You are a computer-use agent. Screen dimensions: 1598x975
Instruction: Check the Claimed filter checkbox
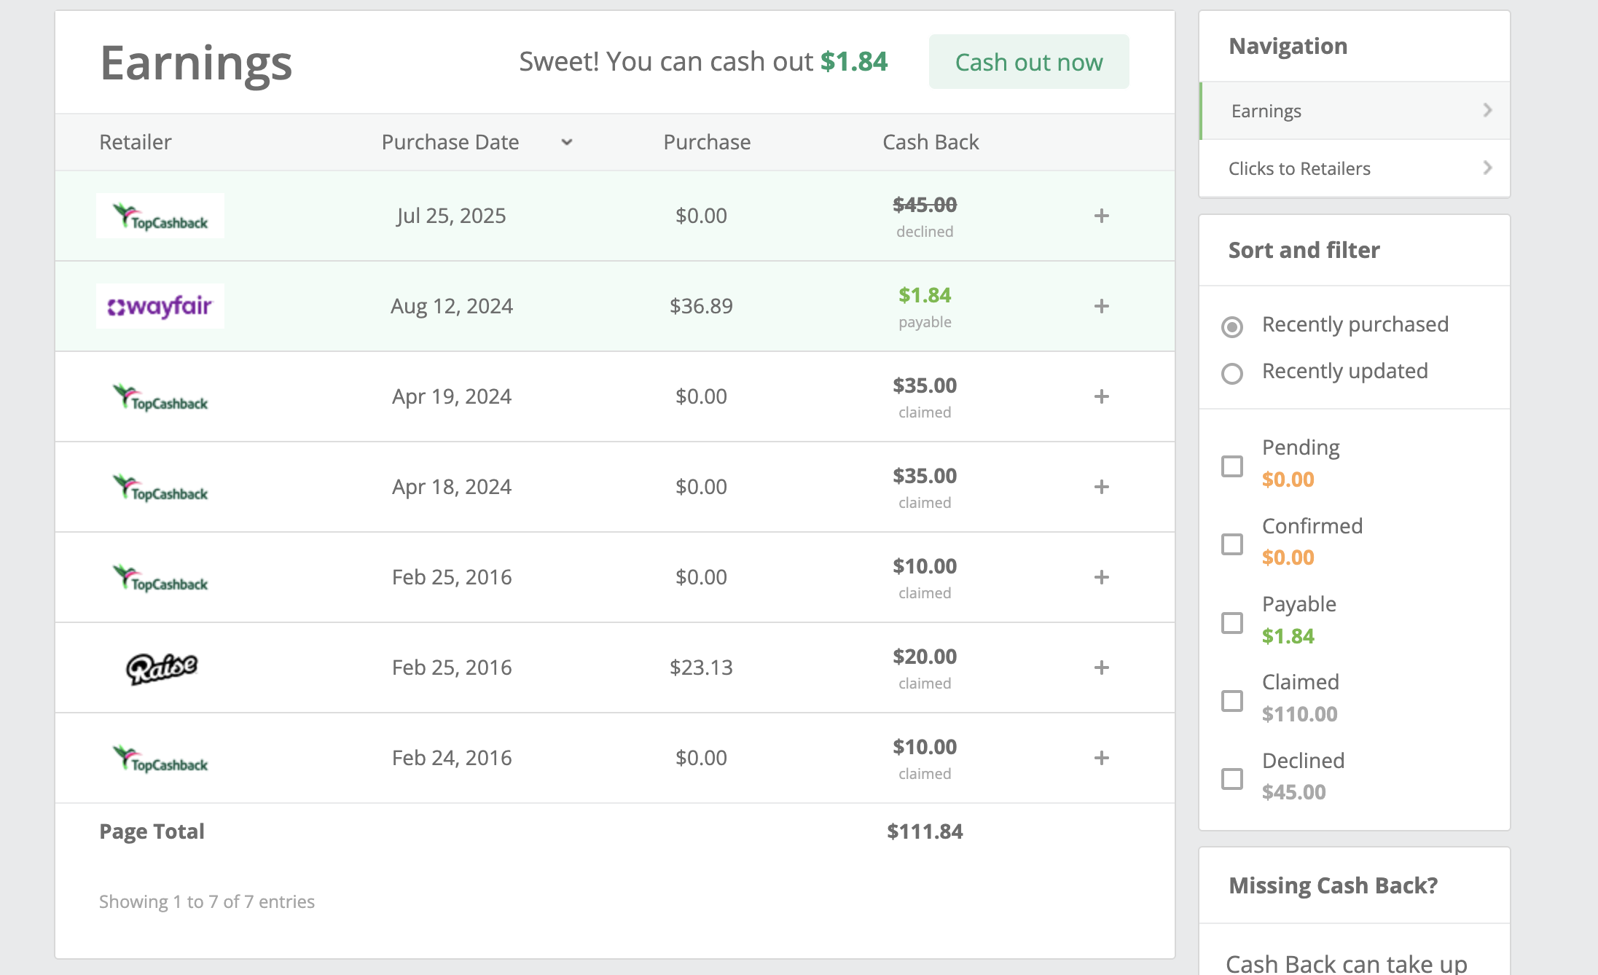1231,700
